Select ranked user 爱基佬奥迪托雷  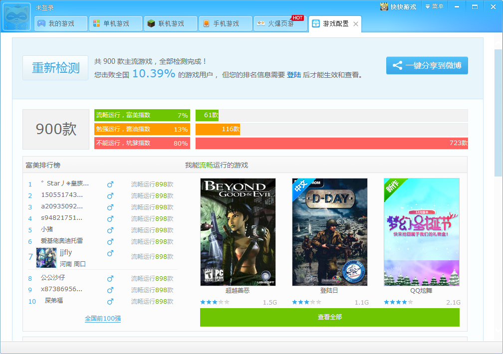[x=62, y=241]
